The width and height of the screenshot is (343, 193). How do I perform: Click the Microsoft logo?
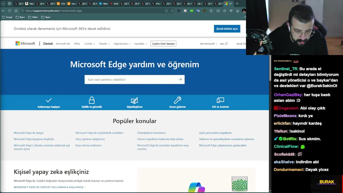click(x=25, y=43)
